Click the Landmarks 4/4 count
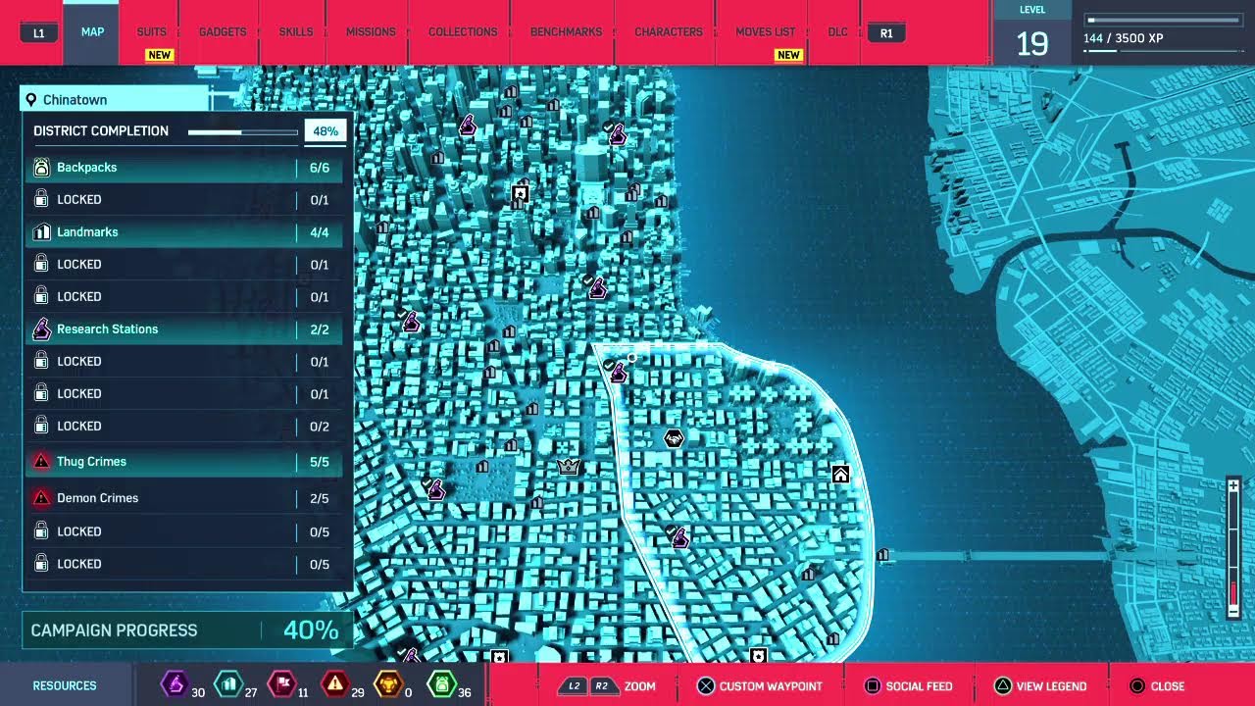The height and width of the screenshot is (706, 1255). [320, 232]
